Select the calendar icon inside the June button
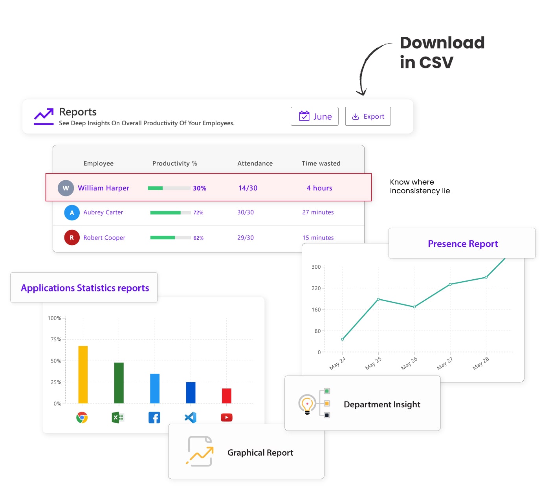The height and width of the screenshot is (491, 550). click(x=304, y=116)
